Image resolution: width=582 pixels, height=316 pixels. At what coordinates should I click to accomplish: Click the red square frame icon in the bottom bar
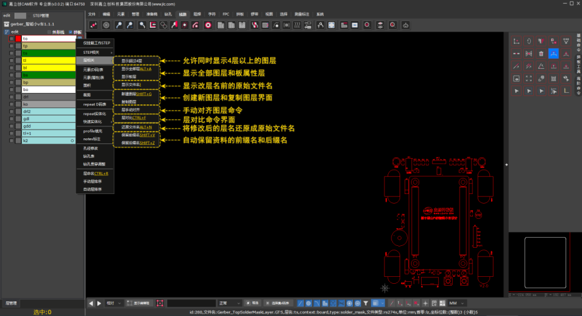[x=160, y=303]
